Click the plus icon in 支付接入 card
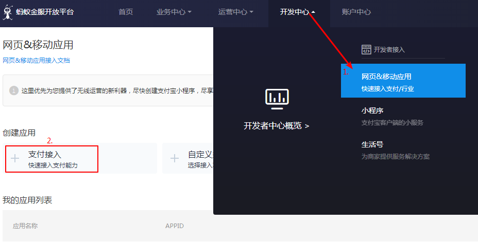 [x=15, y=158]
